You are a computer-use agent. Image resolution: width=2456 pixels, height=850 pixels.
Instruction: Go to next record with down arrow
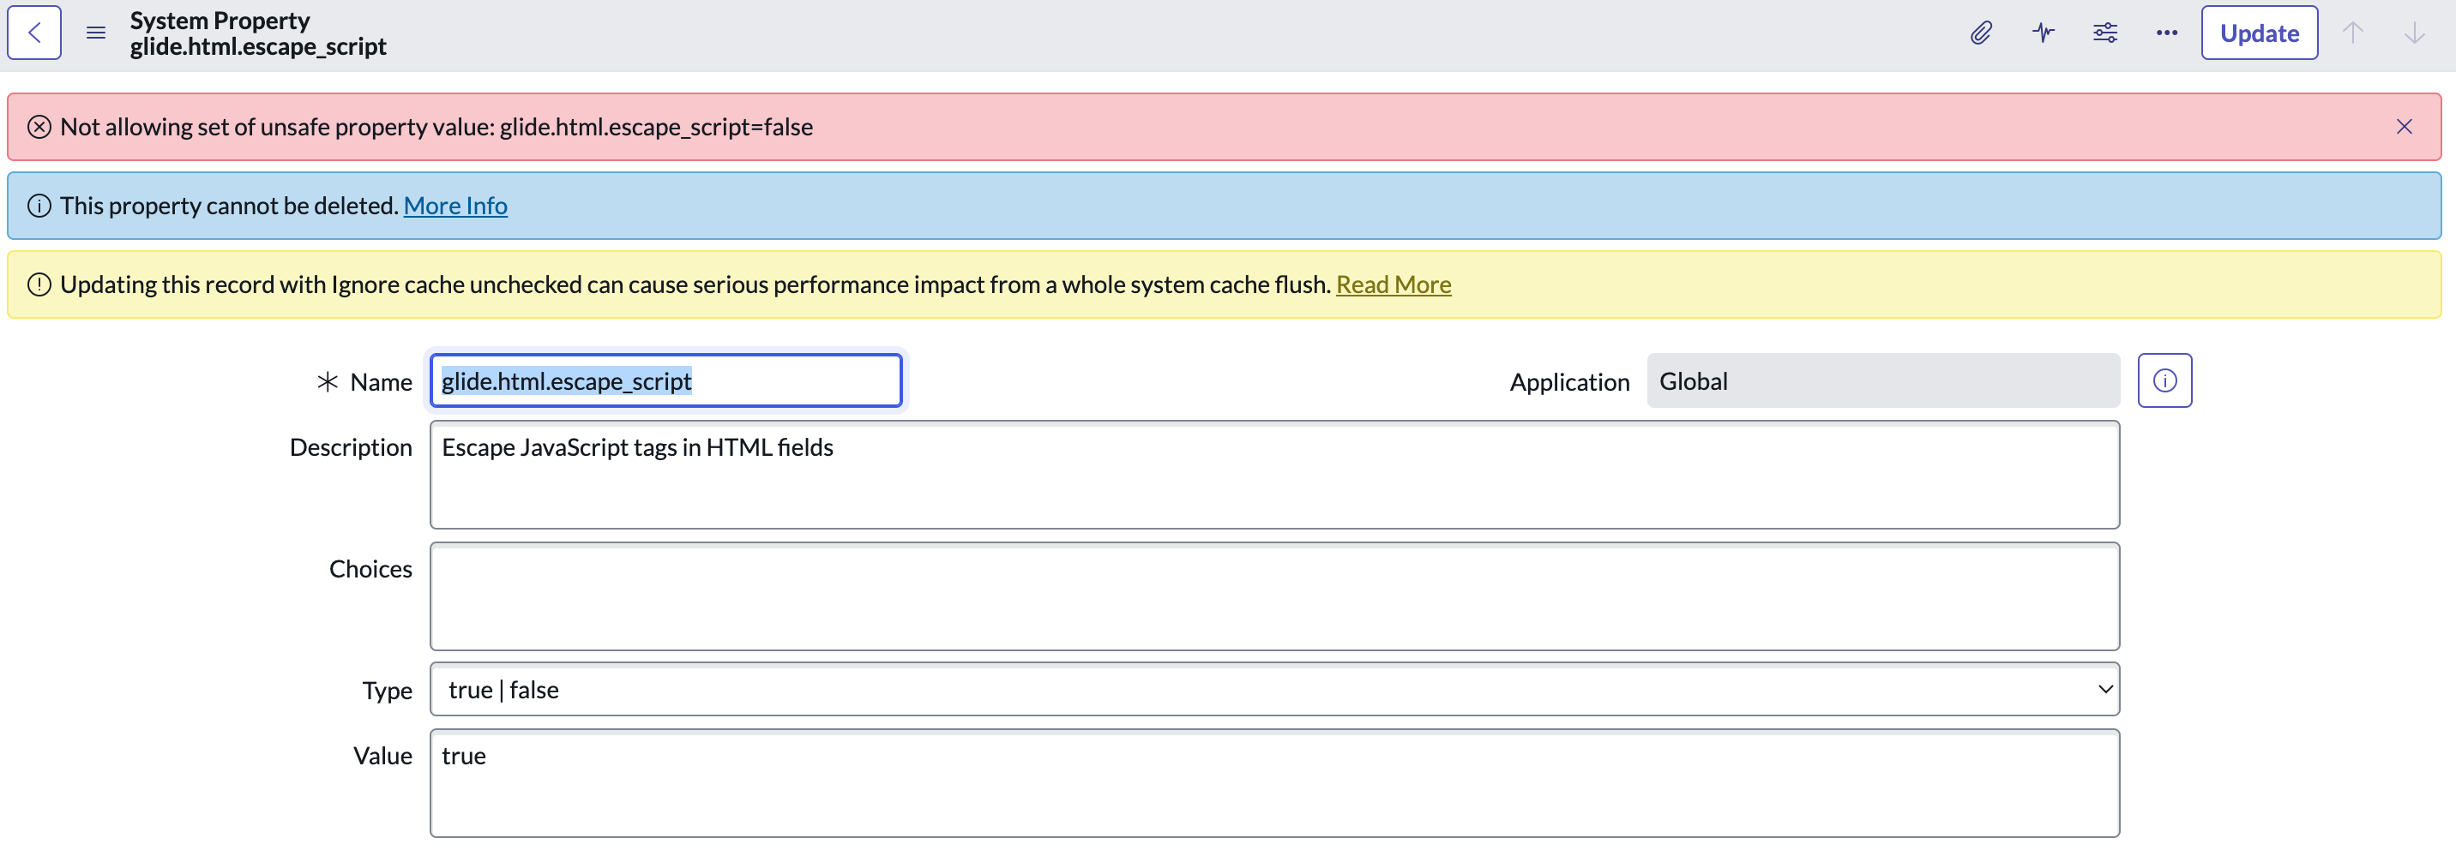click(2413, 33)
